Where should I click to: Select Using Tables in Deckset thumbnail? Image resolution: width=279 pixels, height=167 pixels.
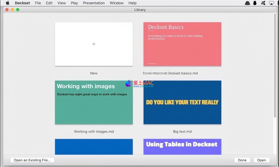tap(182, 146)
